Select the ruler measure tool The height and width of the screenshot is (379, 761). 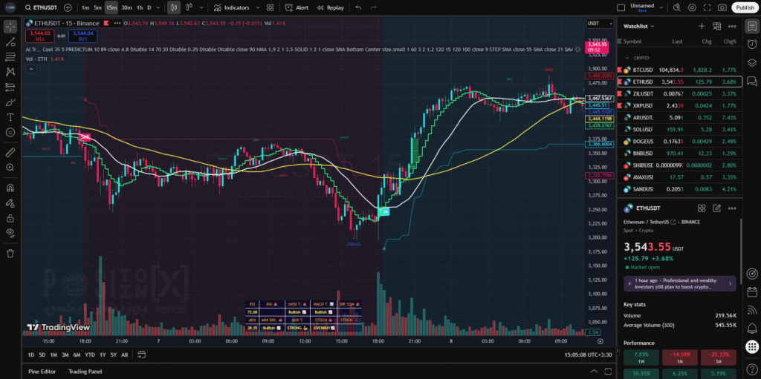(x=10, y=153)
